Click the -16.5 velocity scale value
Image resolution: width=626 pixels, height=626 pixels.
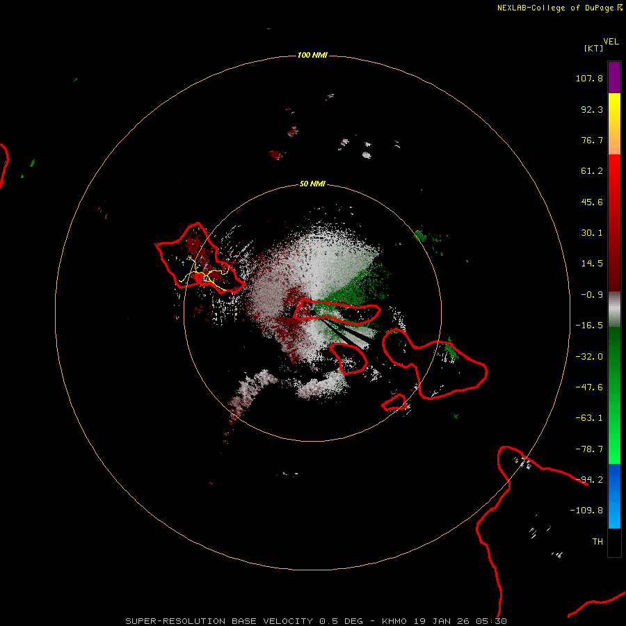tap(589, 326)
